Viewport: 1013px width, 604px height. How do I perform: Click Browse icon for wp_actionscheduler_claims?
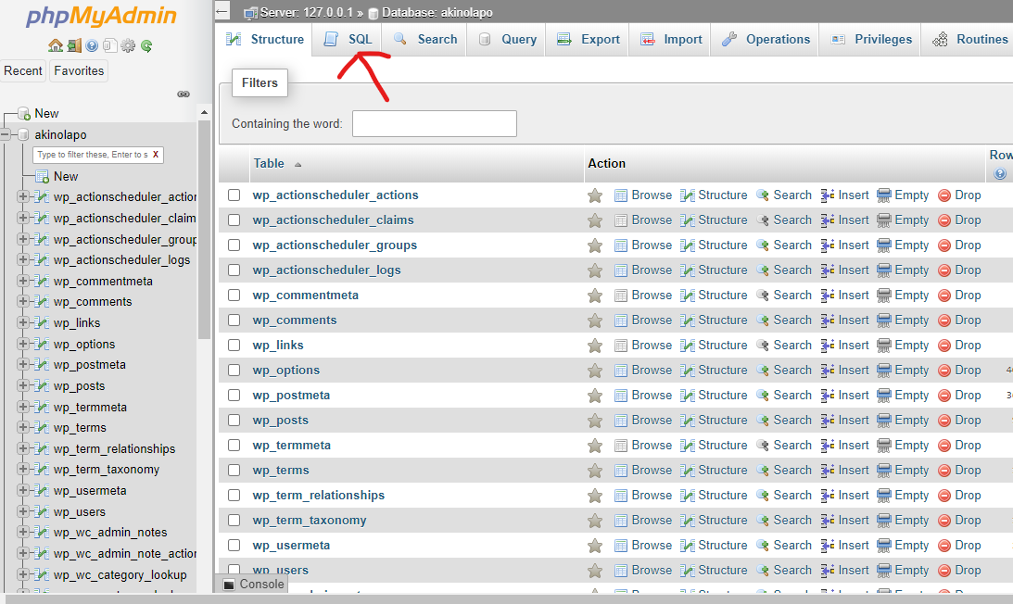pyautogui.click(x=621, y=220)
